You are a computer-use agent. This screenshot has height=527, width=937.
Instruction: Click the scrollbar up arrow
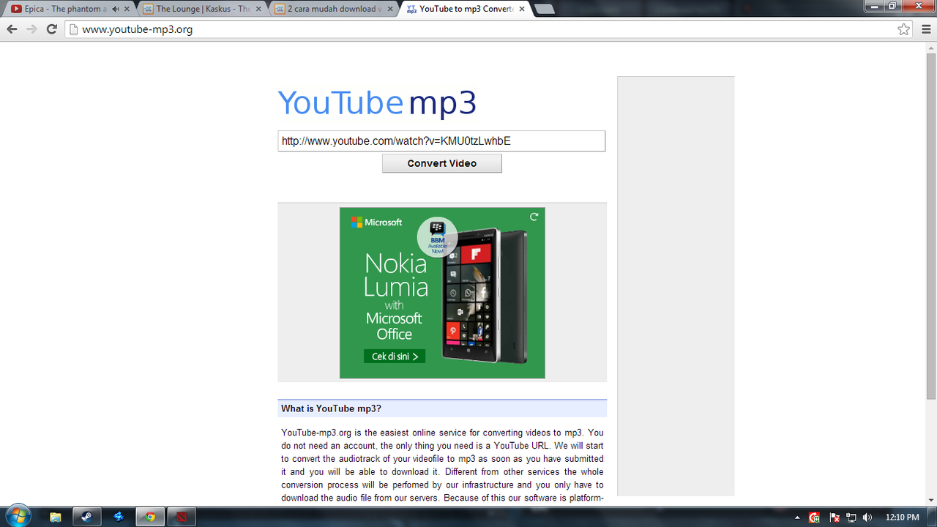click(x=931, y=48)
